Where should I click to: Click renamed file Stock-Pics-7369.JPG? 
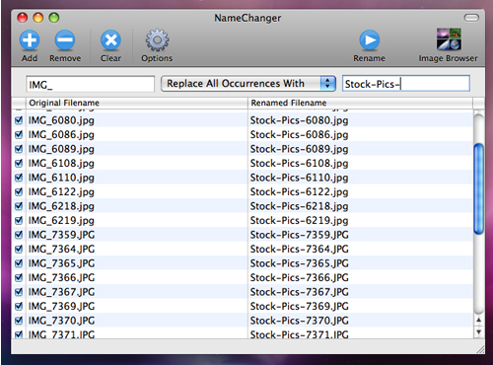(x=300, y=307)
